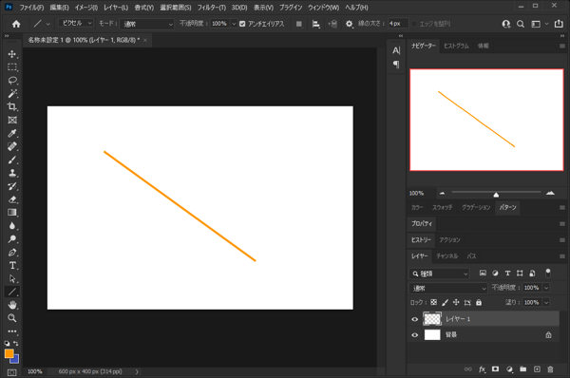This screenshot has width=570, height=378.
Task: Select the Dodge tool
Action: [12, 238]
